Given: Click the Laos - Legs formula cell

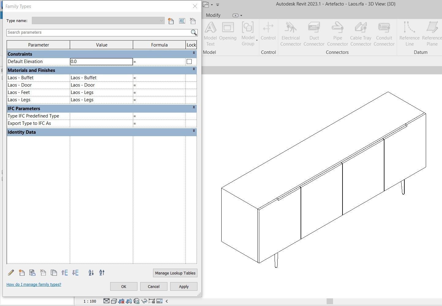Looking at the screenshot, I should 159,100.
